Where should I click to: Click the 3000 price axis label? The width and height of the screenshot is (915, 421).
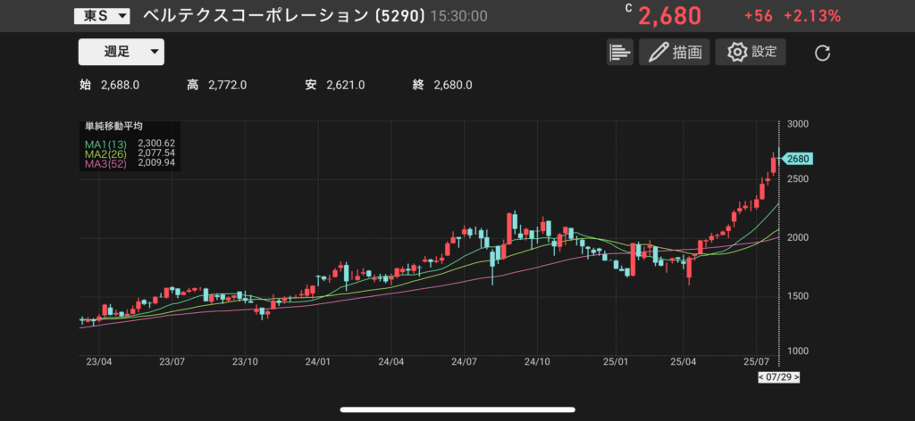click(x=796, y=124)
